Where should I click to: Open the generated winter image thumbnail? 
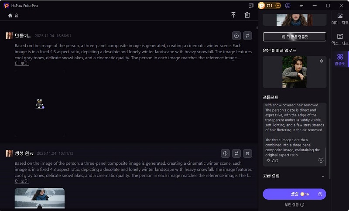pyautogui.click(x=40, y=198)
